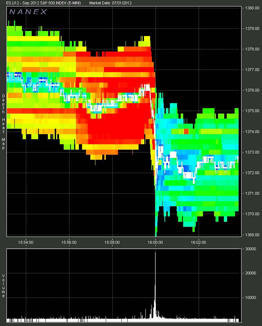
Task: Click the NANEX logo text
Action: point(28,12)
